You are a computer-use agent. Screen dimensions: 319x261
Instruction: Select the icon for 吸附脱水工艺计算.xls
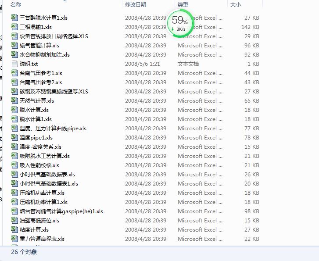pos(14,156)
